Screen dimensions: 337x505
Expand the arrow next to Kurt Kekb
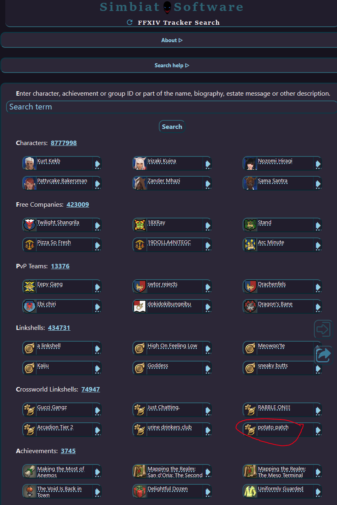pyautogui.click(x=97, y=164)
